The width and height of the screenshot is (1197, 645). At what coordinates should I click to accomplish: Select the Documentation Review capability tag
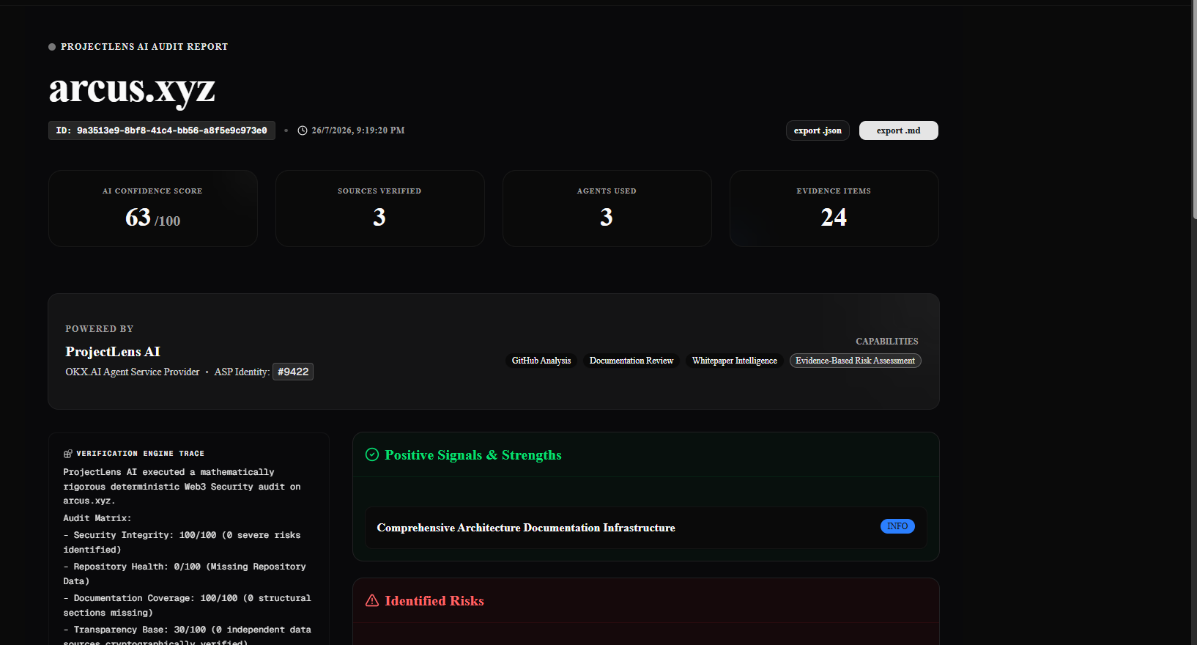pyautogui.click(x=631, y=361)
